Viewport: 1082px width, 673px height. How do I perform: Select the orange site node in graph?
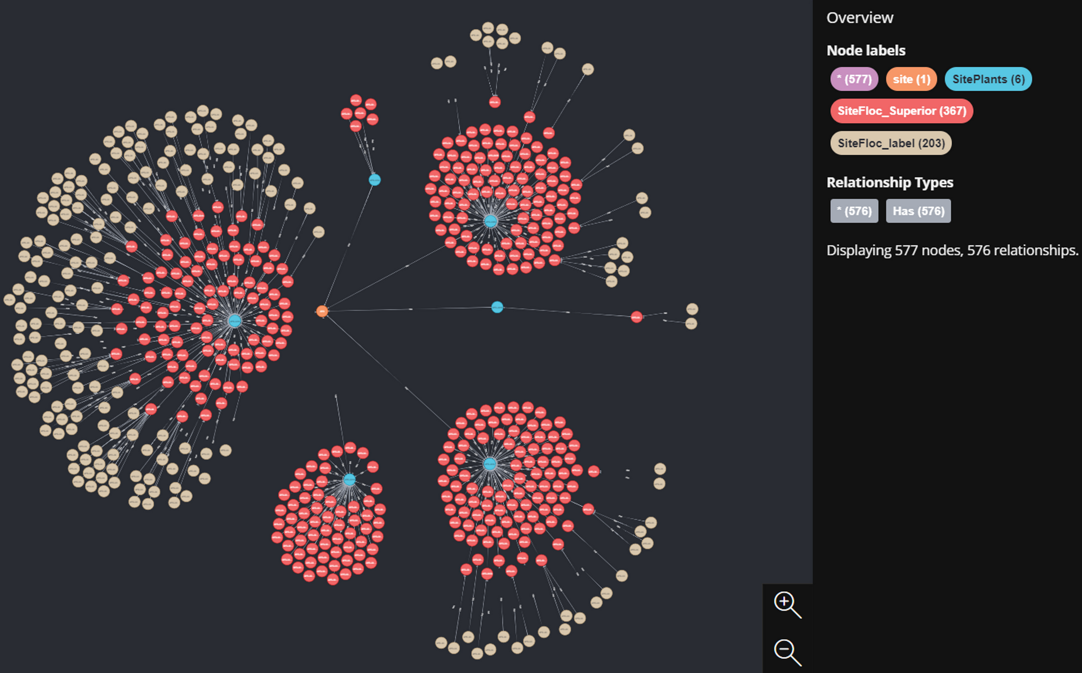(322, 311)
